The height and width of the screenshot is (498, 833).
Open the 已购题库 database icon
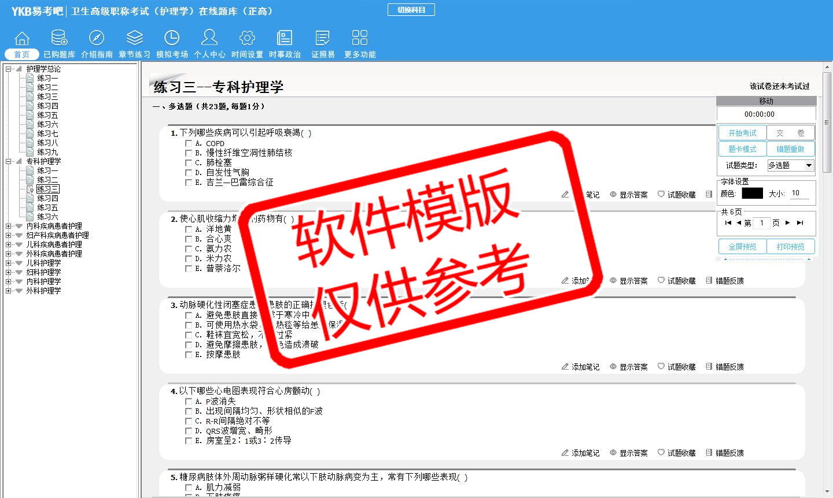(59, 38)
